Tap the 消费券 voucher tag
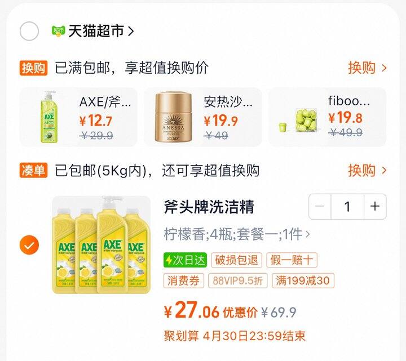406x361 pixels. click(x=184, y=280)
